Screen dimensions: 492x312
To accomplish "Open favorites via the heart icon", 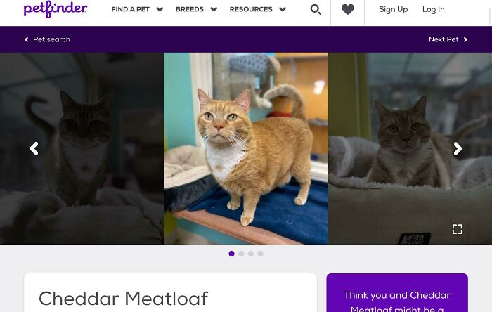I will coord(348,9).
